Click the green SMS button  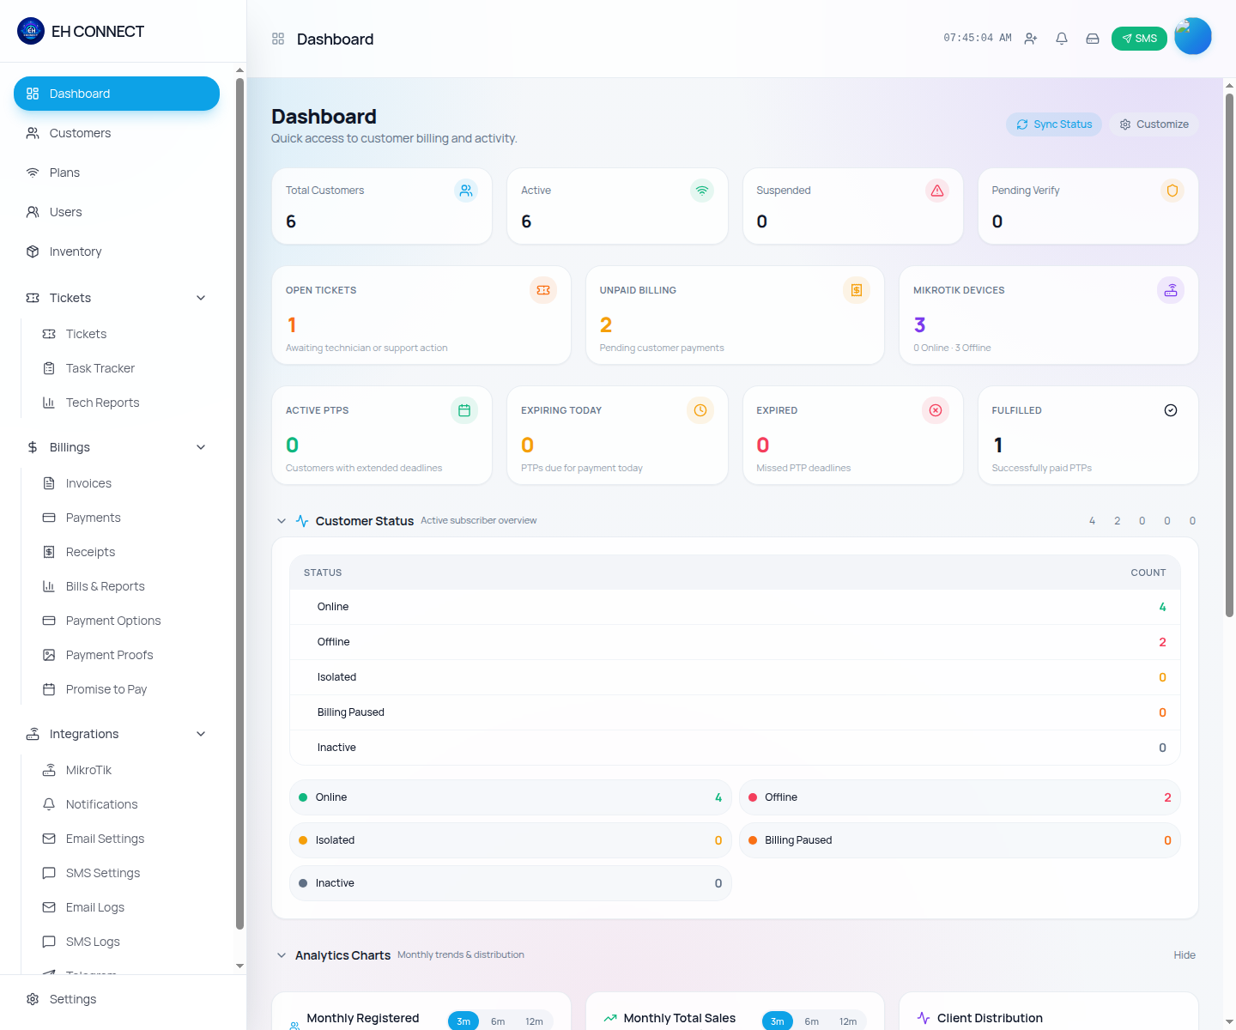1139,39
